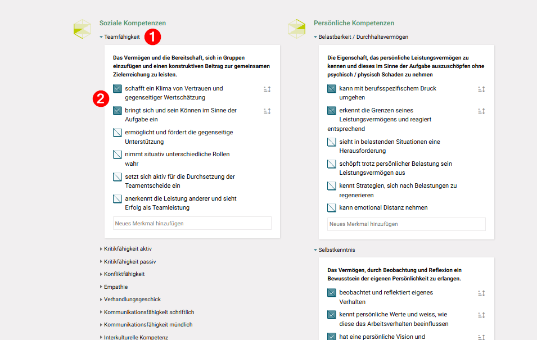
Task: Uncheck 'schafft ein Klima von Vertrauen'
Action: click(x=118, y=89)
